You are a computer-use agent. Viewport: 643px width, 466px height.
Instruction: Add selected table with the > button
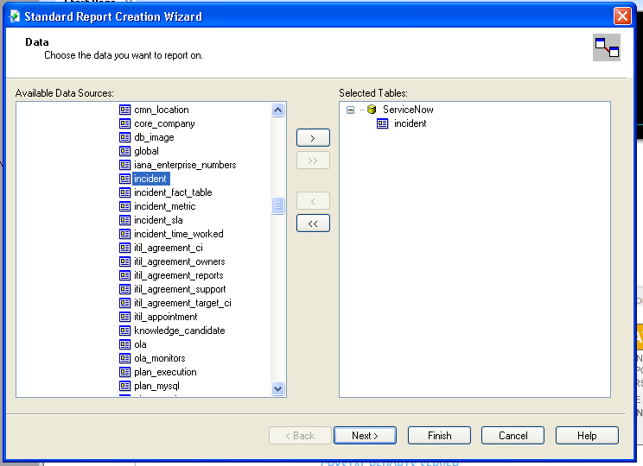pyautogui.click(x=313, y=138)
